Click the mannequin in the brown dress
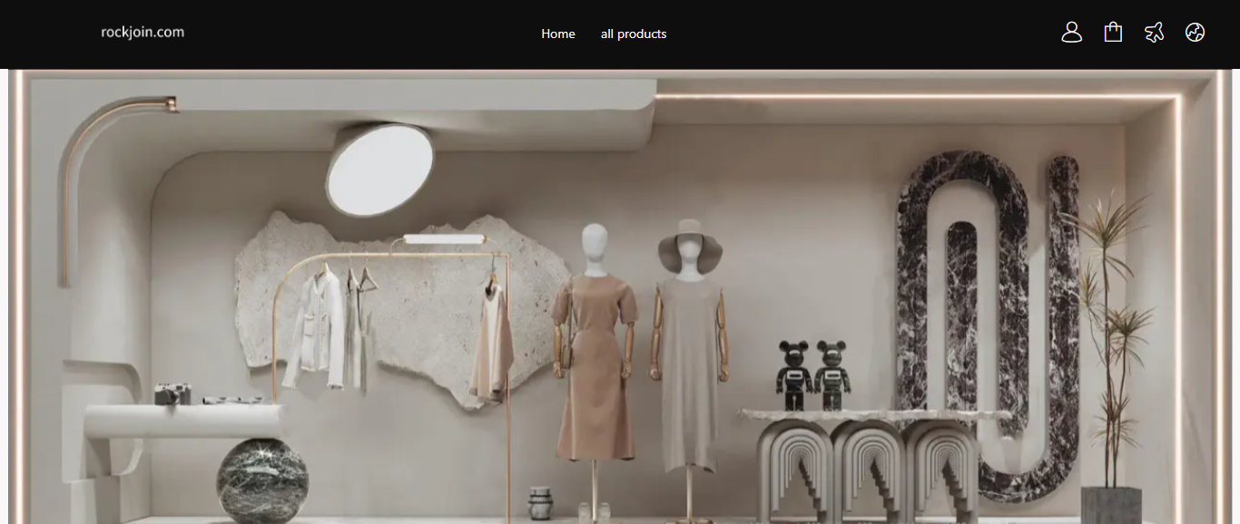This screenshot has height=524, width=1240. pos(595,363)
